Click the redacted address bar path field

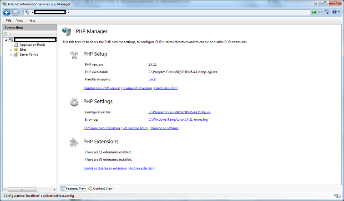50,12
